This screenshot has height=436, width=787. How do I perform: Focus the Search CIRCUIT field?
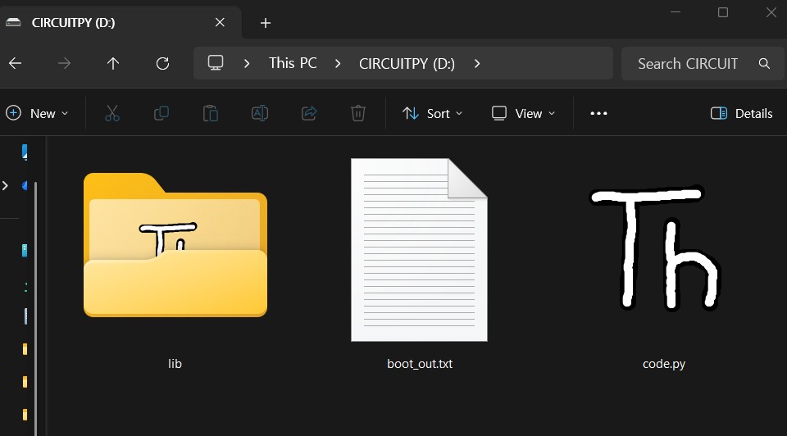[703, 63]
